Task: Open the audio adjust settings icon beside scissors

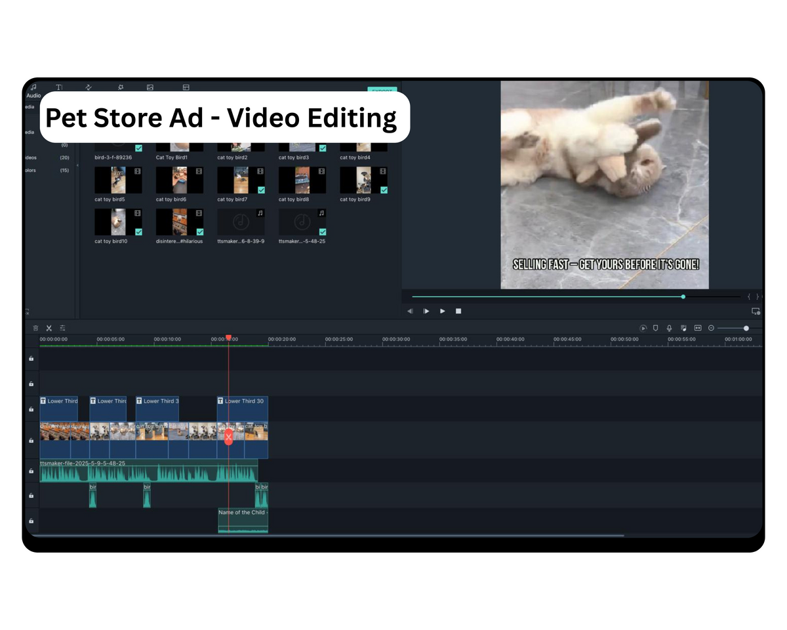Action: (62, 328)
